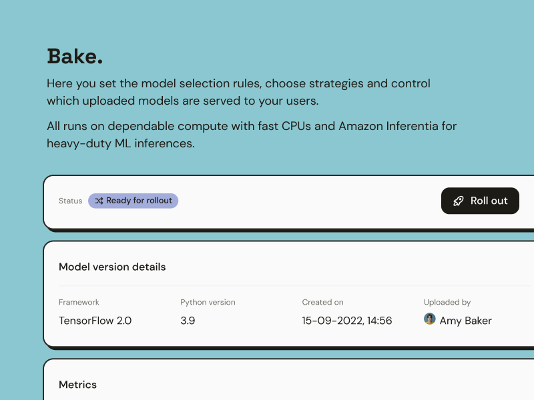Click the Metrics section heading

tap(77, 385)
